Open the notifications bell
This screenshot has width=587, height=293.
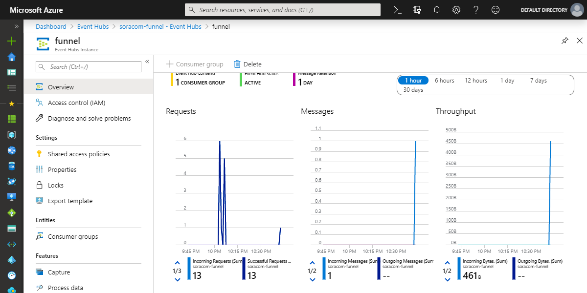[x=436, y=10]
